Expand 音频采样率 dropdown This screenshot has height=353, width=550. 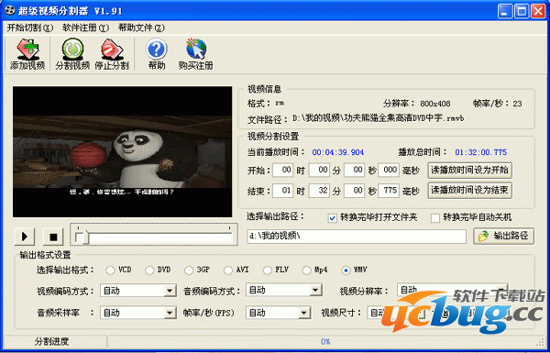170,313
